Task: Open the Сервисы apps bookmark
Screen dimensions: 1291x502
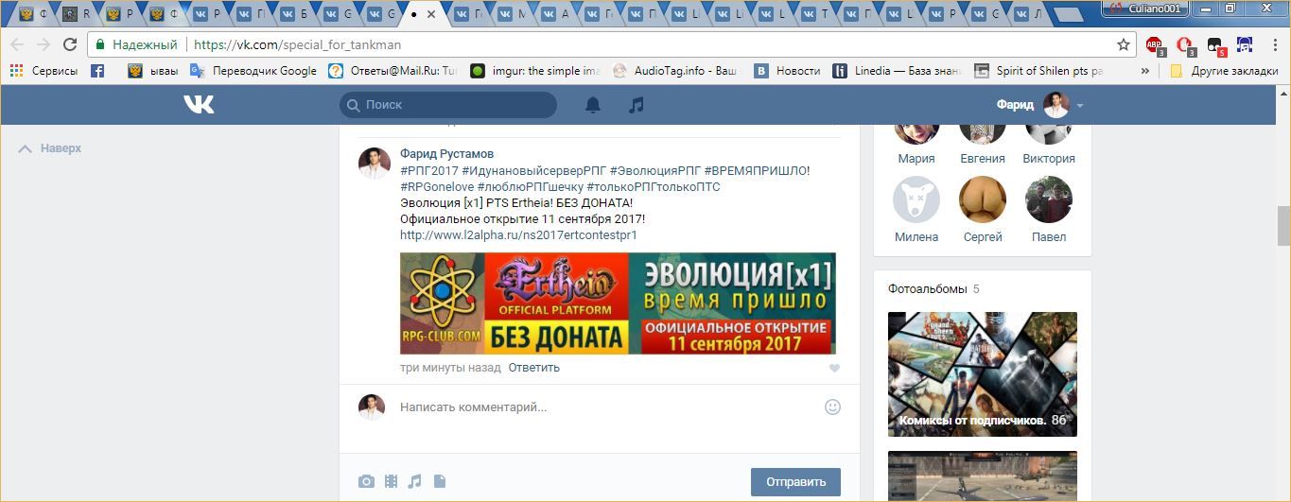Action: (x=44, y=70)
